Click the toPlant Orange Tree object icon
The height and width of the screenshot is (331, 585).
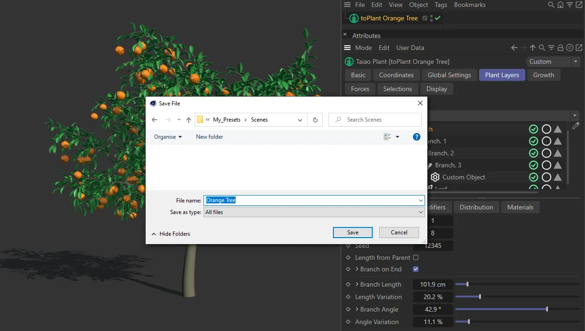tap(354, 18)
